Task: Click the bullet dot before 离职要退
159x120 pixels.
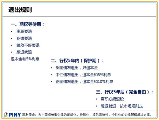Action: (11, 32)
